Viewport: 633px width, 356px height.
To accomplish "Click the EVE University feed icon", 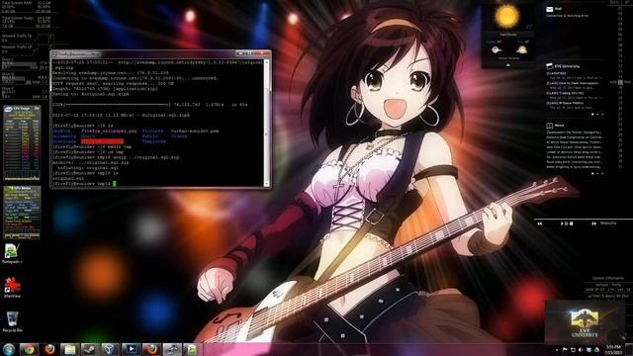I will point(550,66).
